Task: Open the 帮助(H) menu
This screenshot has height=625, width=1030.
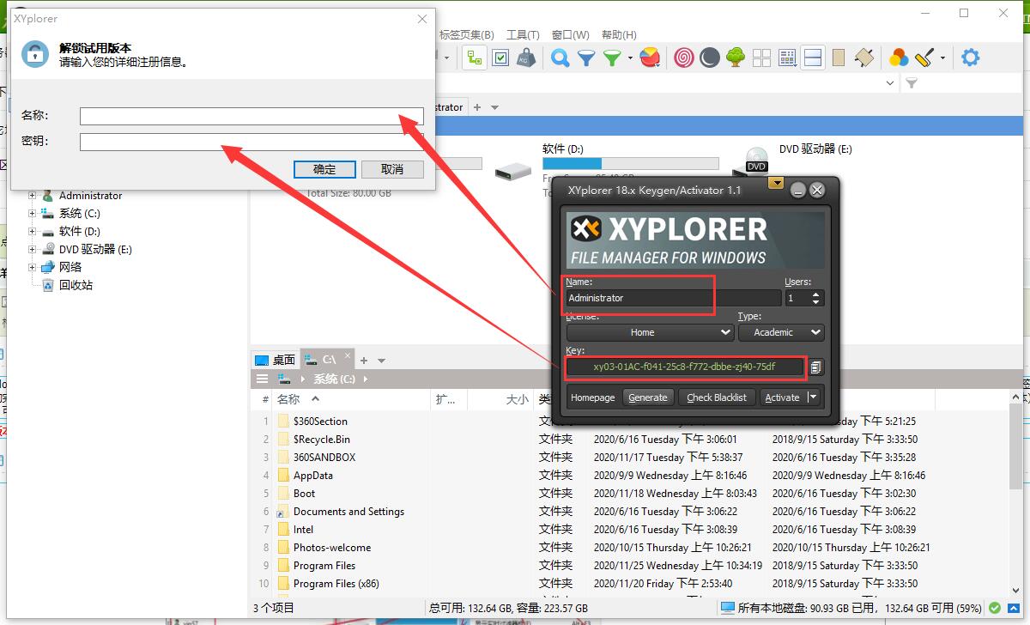Action: coord(619,35)
